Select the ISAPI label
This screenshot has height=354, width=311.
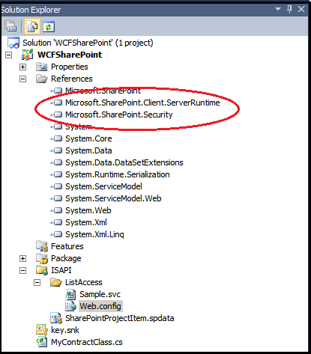[61, 270]
